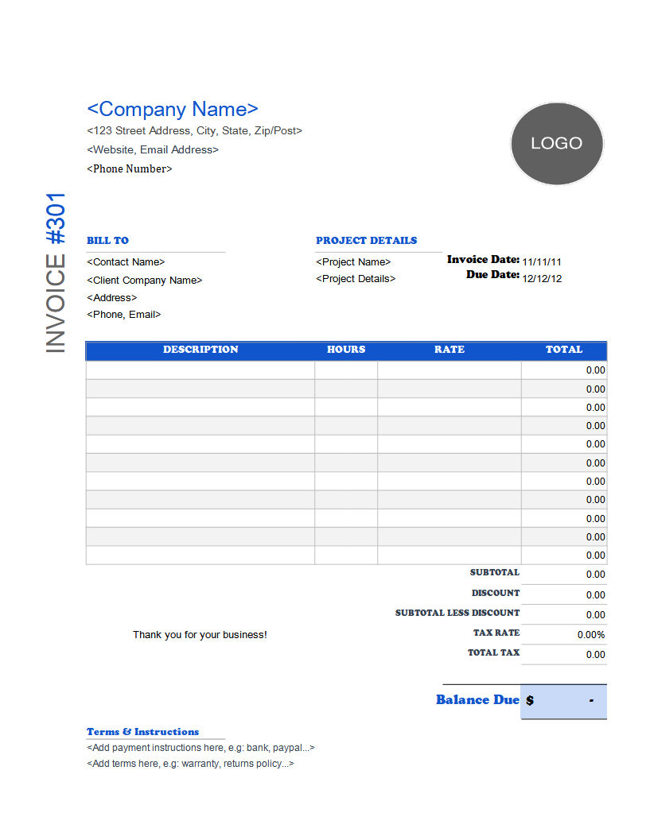The height and width of the screenshot is (840, 650).
Task: Select the <Client Company Name> field
Action: tap(144, 281)
